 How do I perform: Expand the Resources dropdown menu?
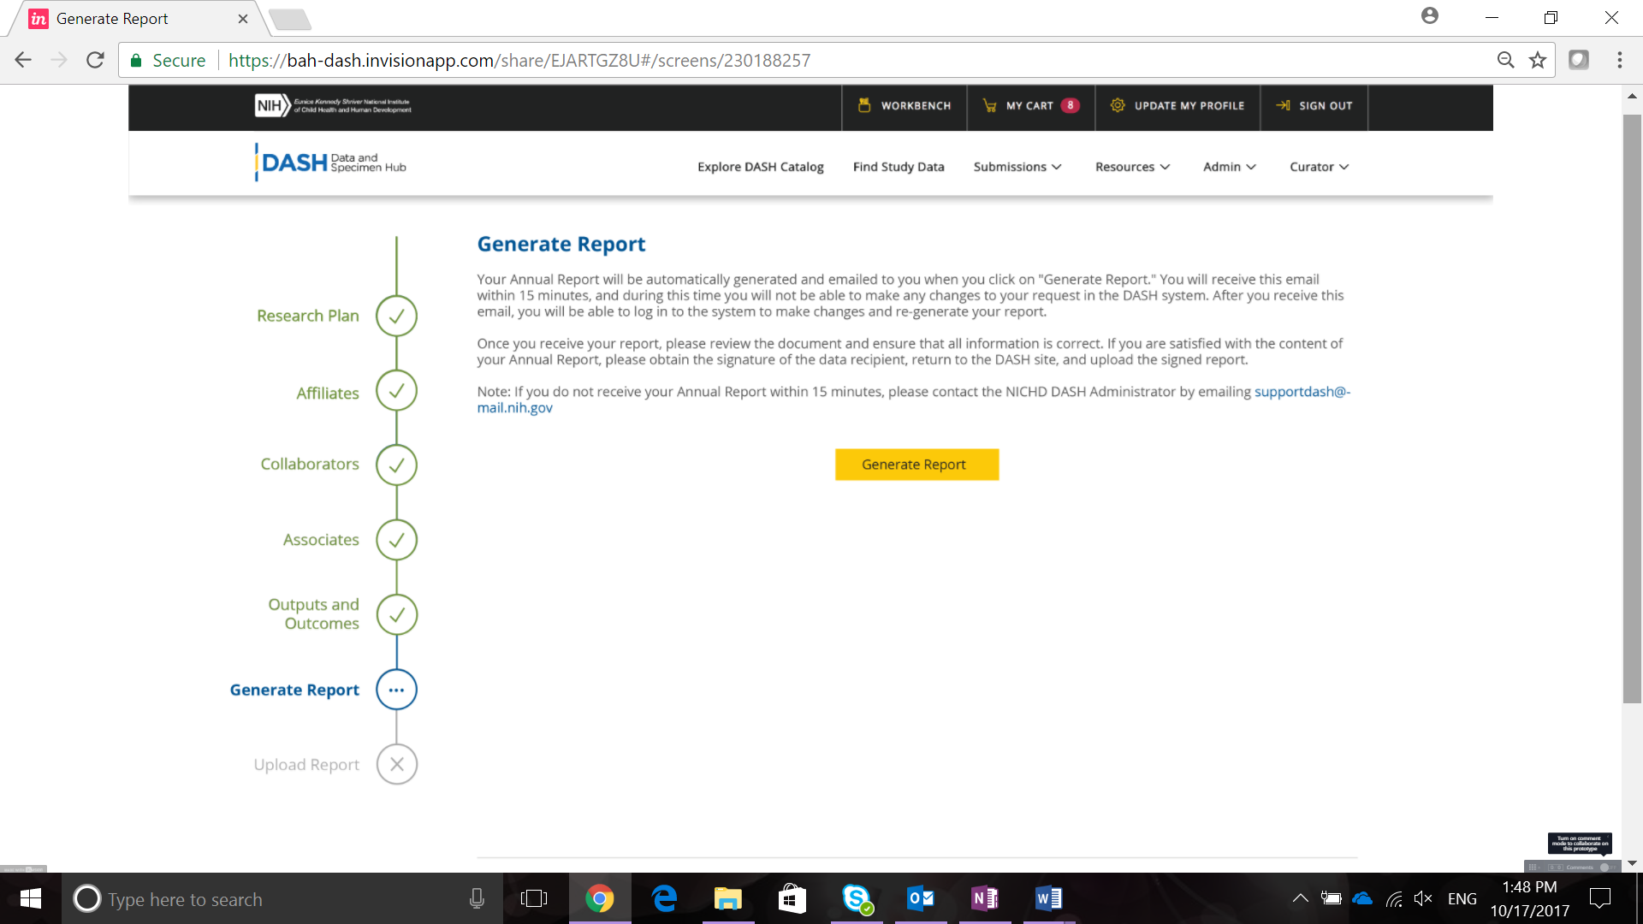tap(1131, 167)
